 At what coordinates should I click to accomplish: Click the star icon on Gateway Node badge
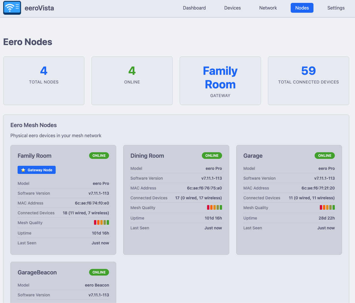coord(23,170)
